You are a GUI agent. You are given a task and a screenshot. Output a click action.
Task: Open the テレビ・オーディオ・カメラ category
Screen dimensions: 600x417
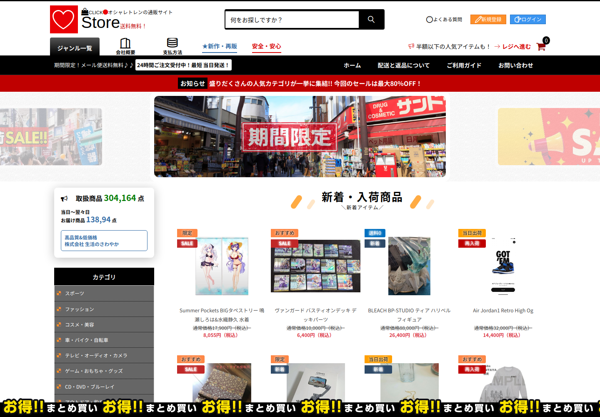coord(104,356)
